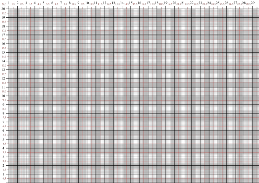259x183 pixels.
Task: Select red 1.5 on the left vertical axis
Action: point(4,170)
